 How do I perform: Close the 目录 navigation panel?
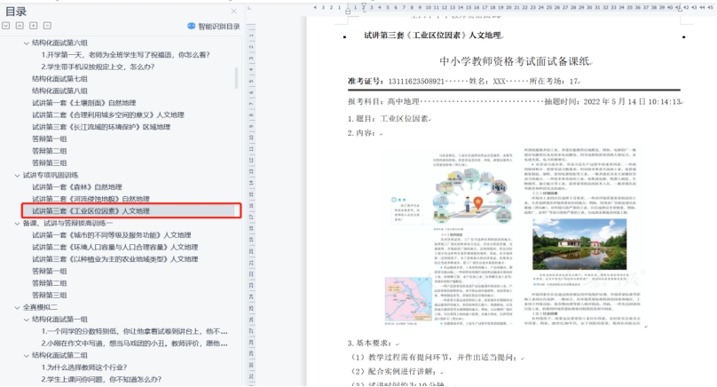tap(234, 11)
